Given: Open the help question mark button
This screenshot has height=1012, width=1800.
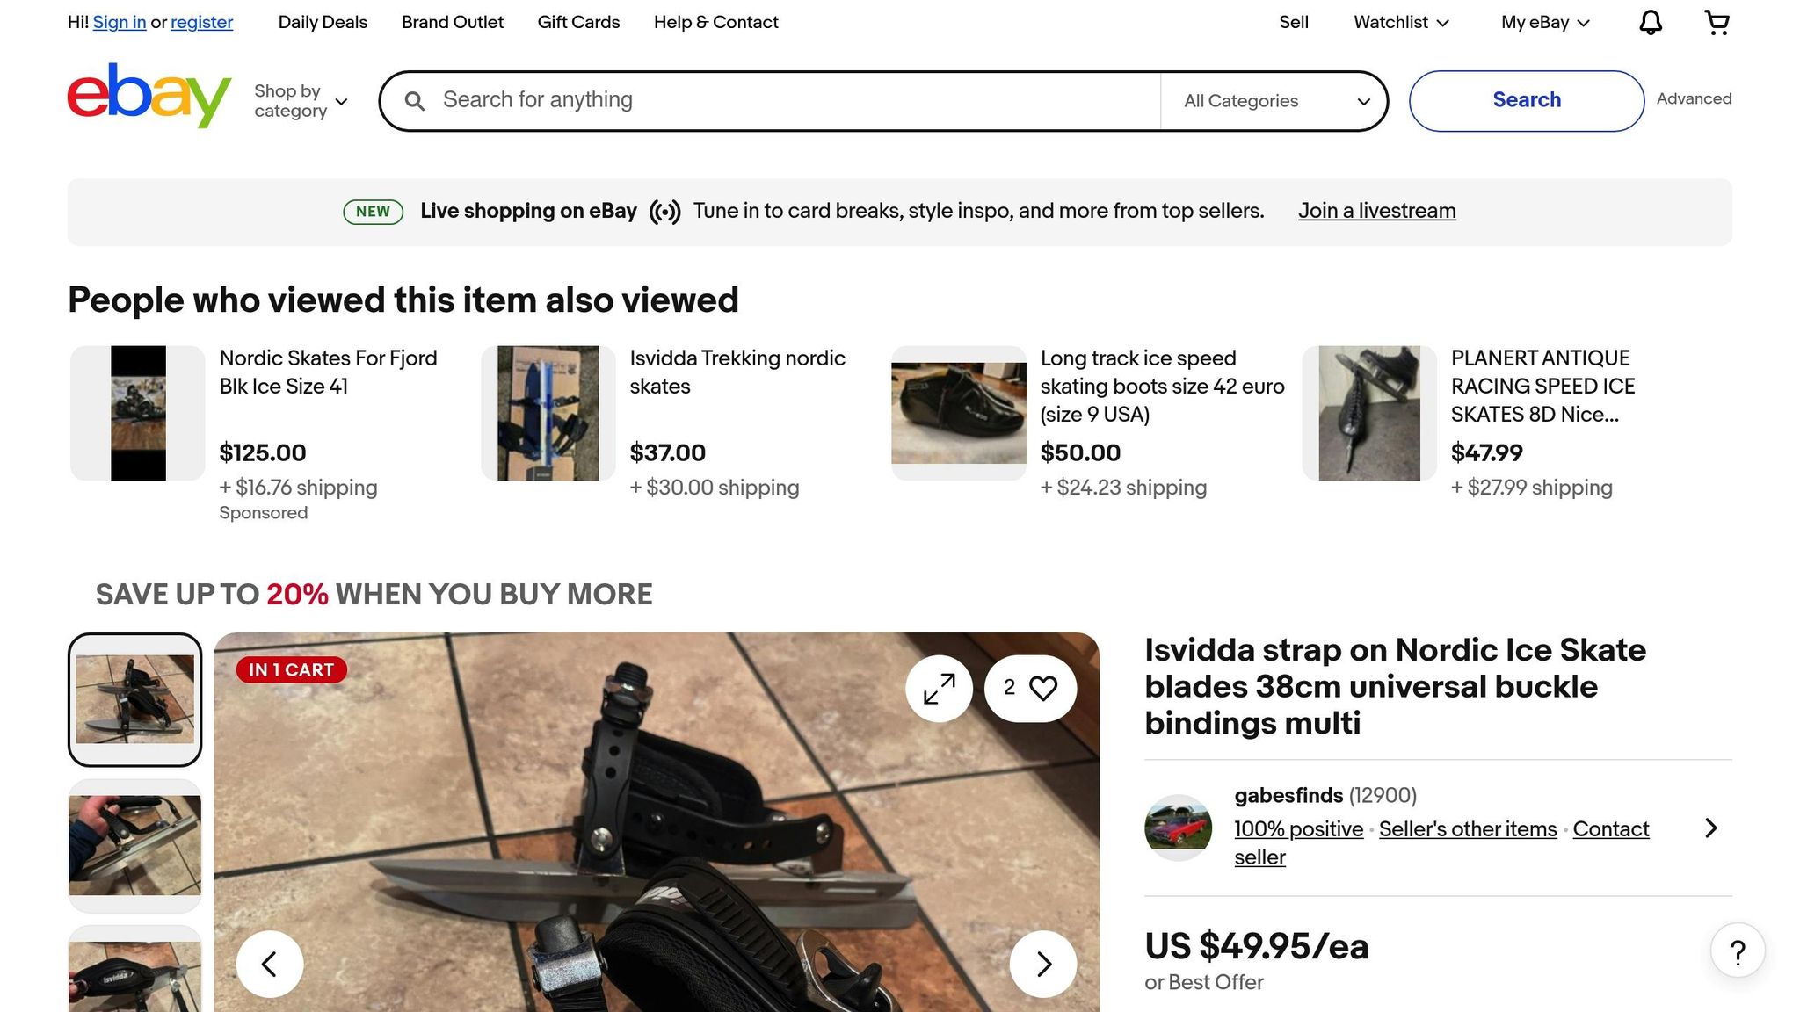Looking at the screenshot, I should 1738,951.
